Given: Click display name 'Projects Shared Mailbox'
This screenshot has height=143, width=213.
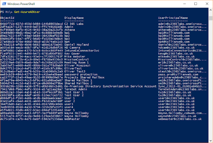Looking at the screenshot, I should click(x=84, y=77).
